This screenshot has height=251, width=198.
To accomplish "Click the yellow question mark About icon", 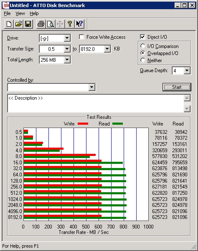I will [70, 24].
